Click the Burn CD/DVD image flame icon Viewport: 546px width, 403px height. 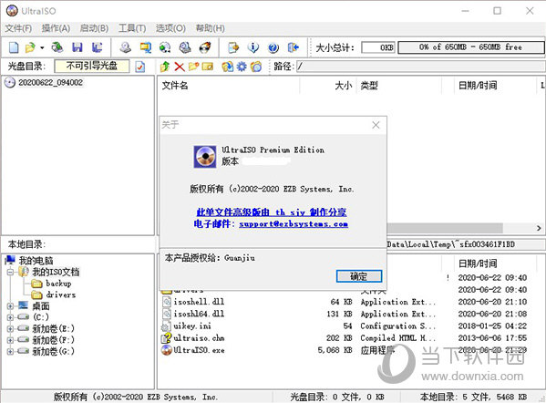click(205, 47)
